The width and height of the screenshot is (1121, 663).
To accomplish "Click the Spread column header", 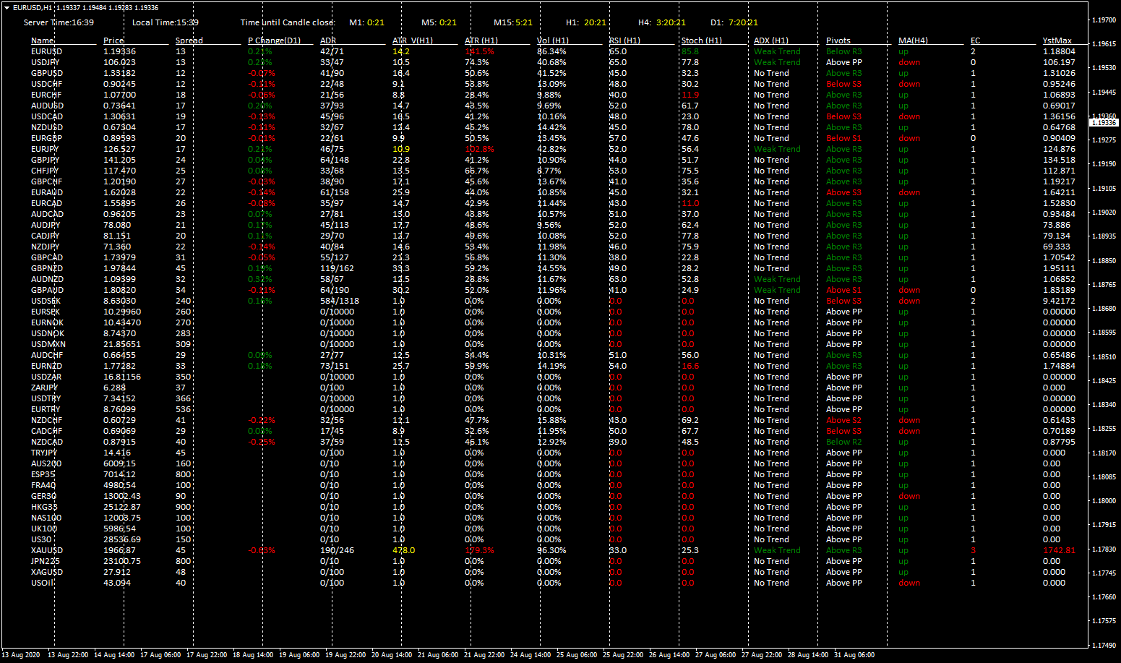I will (189, 40).
